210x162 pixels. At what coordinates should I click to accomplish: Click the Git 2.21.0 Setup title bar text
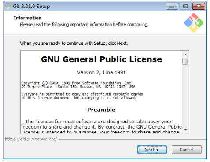(x=31, y=6)
